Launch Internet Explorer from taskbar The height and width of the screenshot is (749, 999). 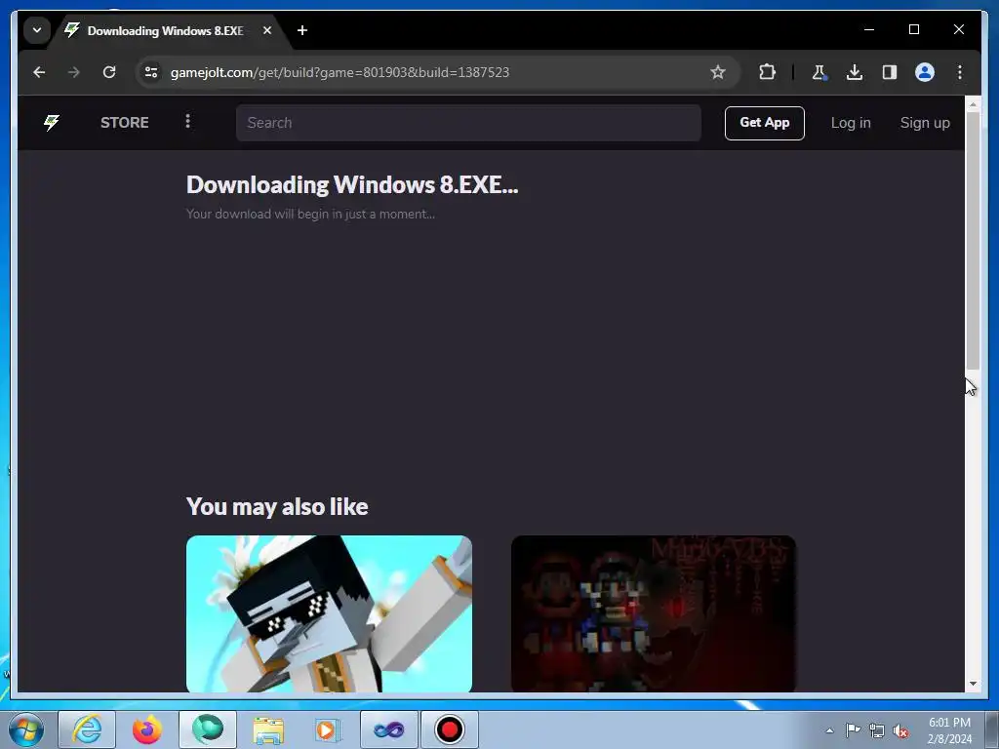pyautogui.click(x=87, y=729)
